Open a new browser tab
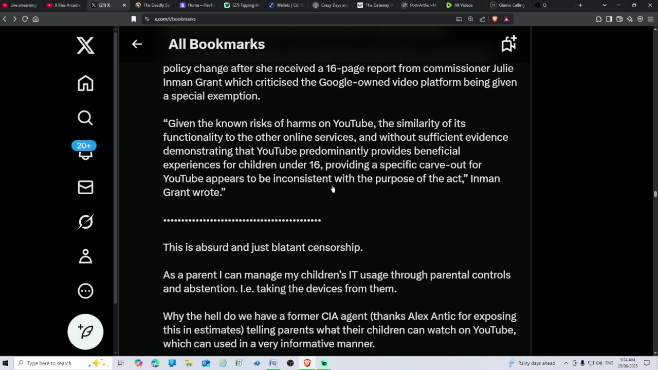 point(580,5)
